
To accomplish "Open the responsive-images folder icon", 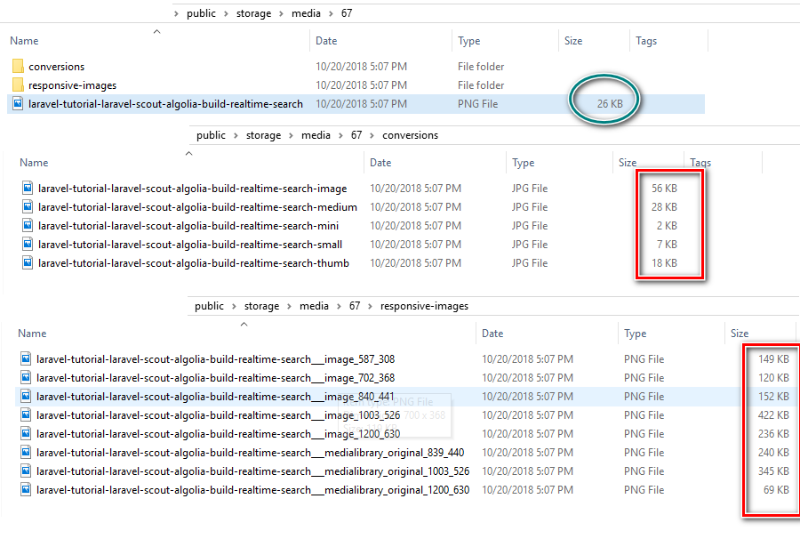I will click(x=18, y=85).
